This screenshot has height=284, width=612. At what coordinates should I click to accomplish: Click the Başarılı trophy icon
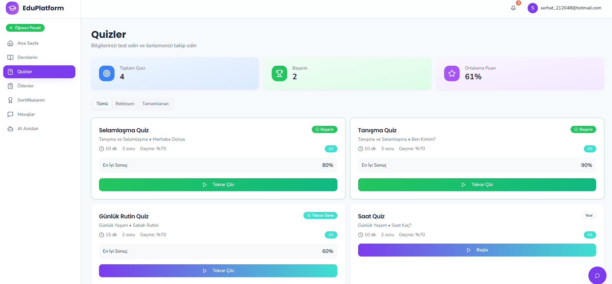click(279, 73)
